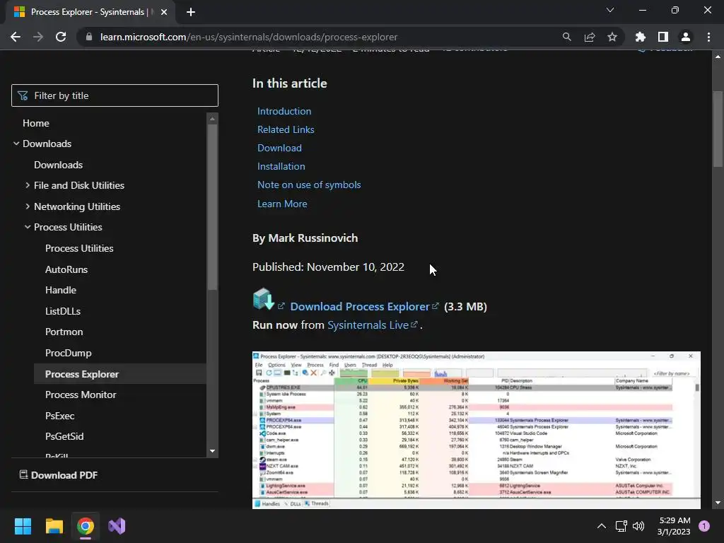Open Handle in the sidebar
The image size is (724, 543).
coord(61,290)
